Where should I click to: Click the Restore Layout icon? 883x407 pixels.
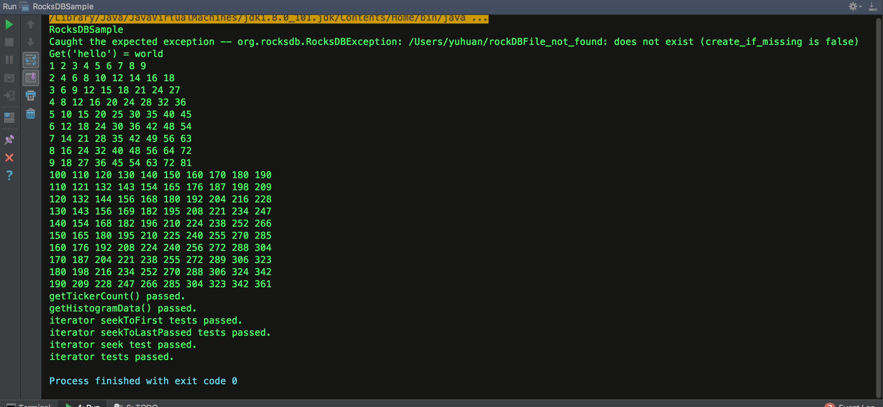coord(9,117)
